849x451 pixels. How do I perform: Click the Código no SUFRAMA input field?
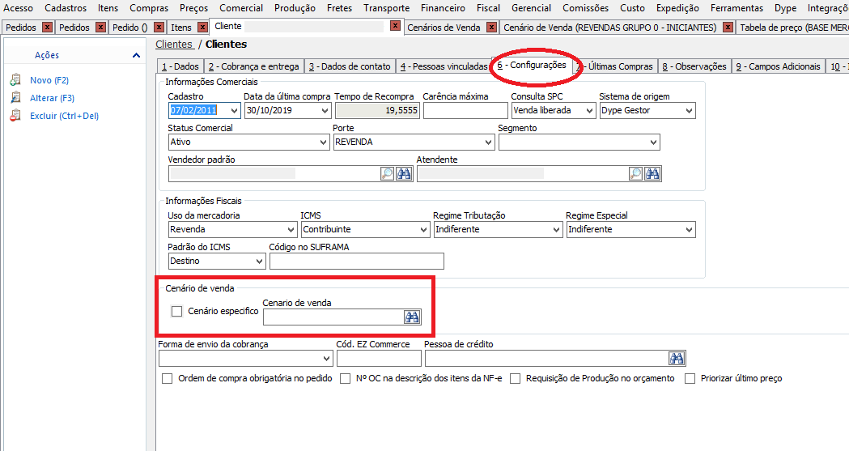pos(357,262)
